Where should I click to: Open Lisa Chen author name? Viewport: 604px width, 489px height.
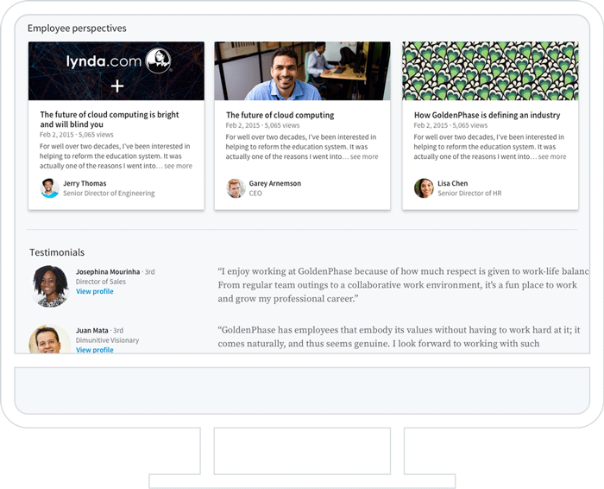tap(453, 183)
